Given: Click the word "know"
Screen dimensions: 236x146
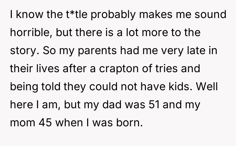Looking at the screenshot, I should pyautogui.click(x=27, y=15).
